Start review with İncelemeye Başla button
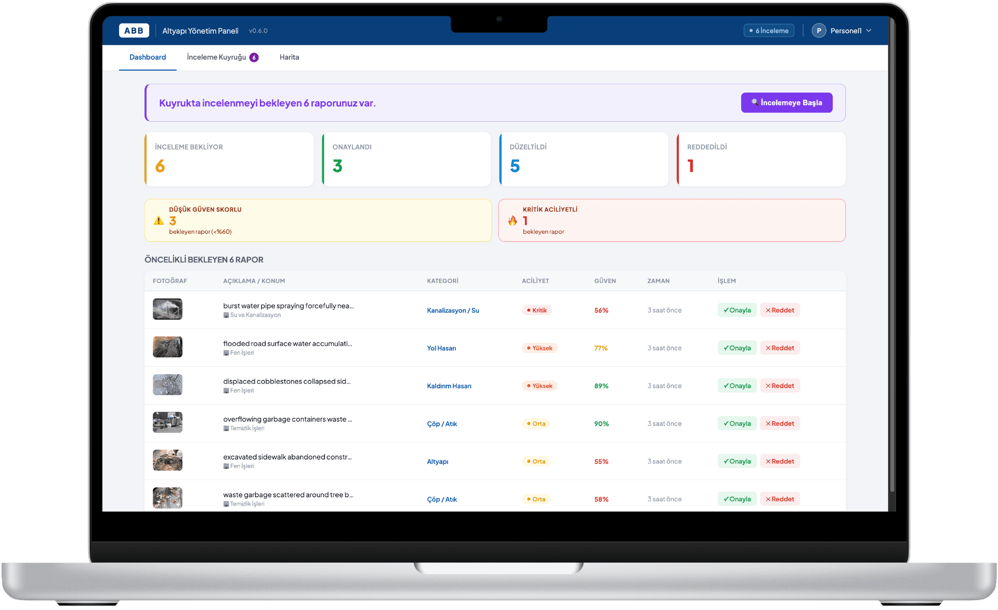The width and height of the screenshot is (998, 610). point(786,102)
